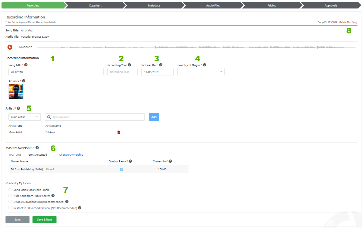Viewport: 364px width, 228px height.
Task: Open help icon next to Country of Origin
Action: (204, 65)
